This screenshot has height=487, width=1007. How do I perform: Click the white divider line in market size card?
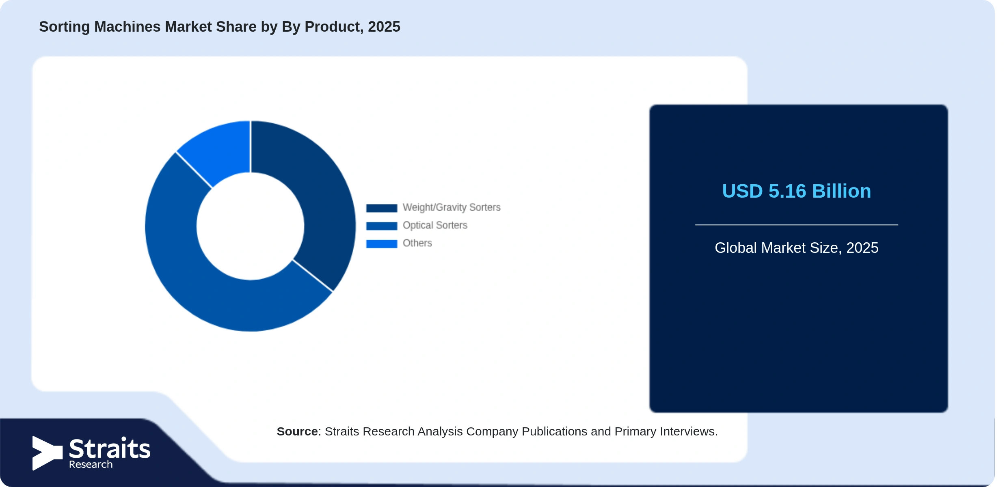point(796,225)
